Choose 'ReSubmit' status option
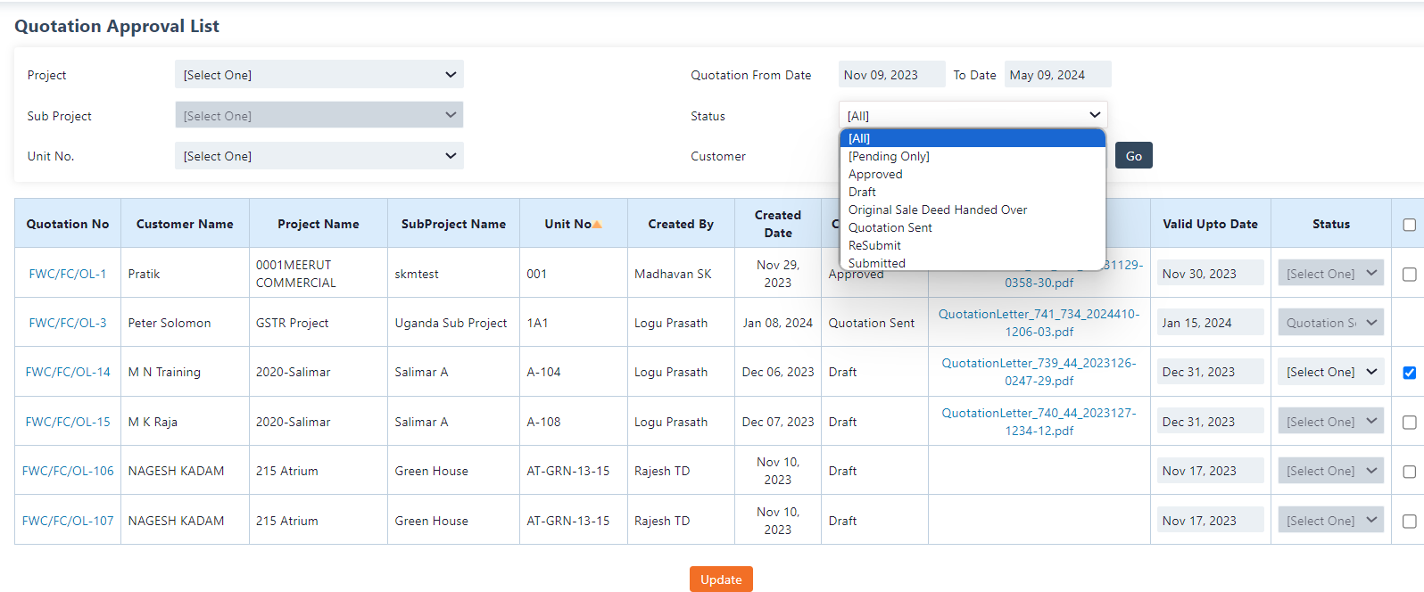 click(x=874, y=245)
